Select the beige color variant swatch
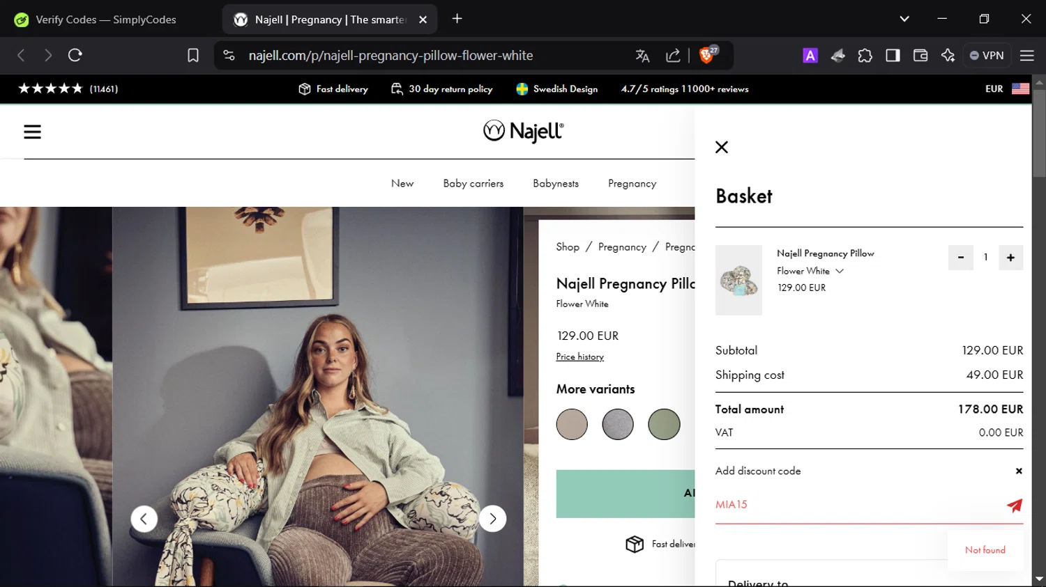This screenshot has width=1046, height=587. pos(572,424)
